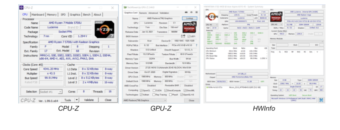Expand the AMD Radeon(TM) Graphics device dropdown
The width and height of the screenshot is (340, 130).
pyautogui.click(x=145, y=100)
